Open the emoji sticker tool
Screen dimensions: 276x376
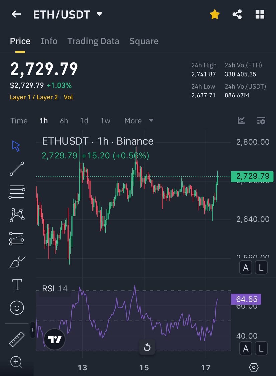[x=17, y=308]
